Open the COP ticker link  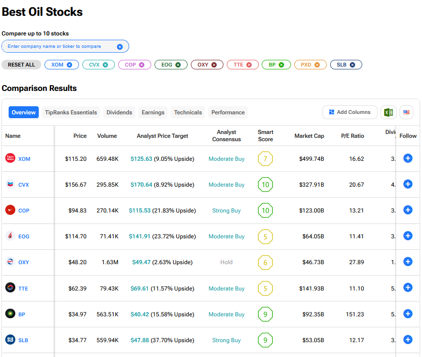tap(24, 211)
